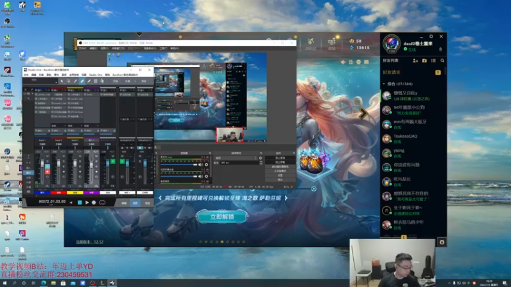Image resolution: width=511 pixels, height=287 pixels.
Task: Open the 输出 section in mixer side panel
Action: pyautogui.click(x=28, y=172)
